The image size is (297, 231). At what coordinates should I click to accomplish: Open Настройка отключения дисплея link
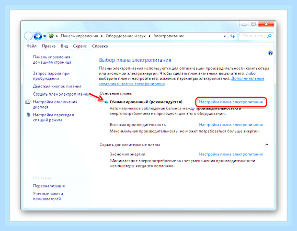coord(55,104)
